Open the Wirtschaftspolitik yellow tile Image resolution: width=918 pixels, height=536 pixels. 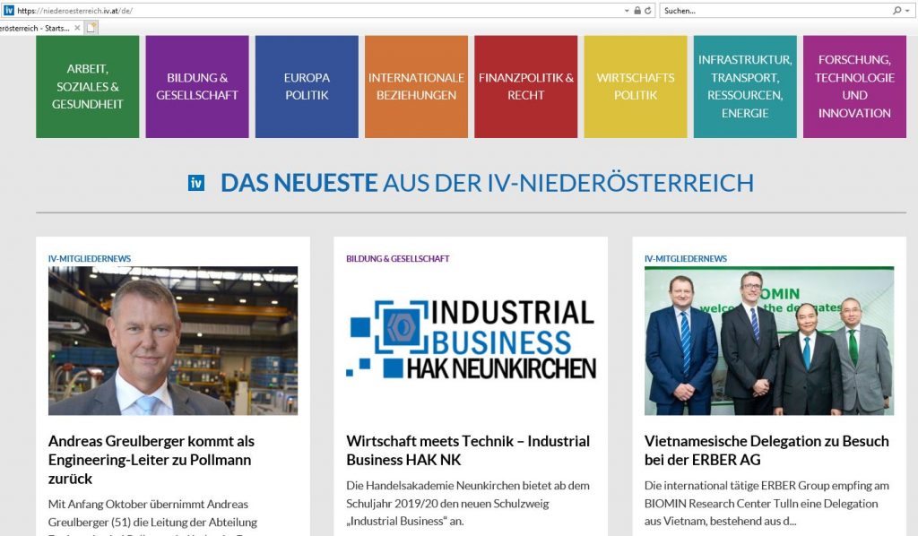coord(636,87)
